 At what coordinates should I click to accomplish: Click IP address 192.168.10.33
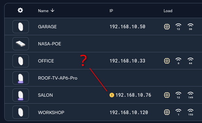(x=127, y=61)
